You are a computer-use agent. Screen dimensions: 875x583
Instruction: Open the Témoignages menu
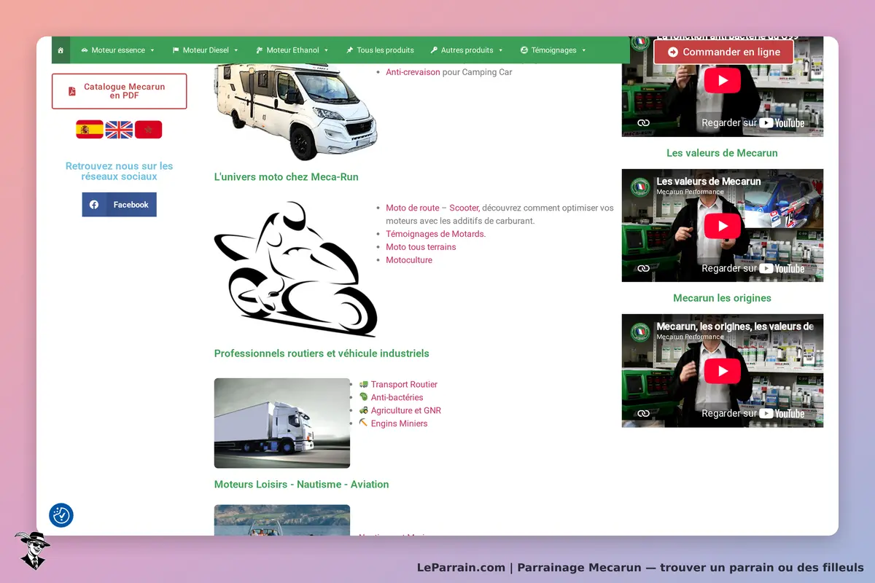tap(553, 50)
